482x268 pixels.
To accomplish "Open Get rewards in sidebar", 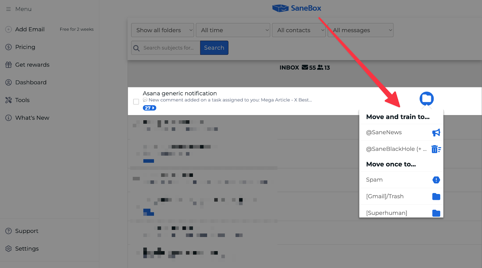I will point(32,65).
